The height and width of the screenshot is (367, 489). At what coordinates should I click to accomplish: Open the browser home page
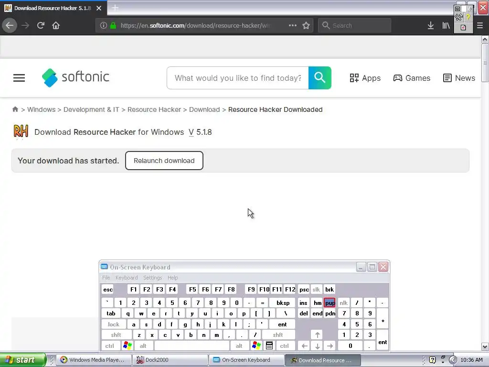(56, 25)
